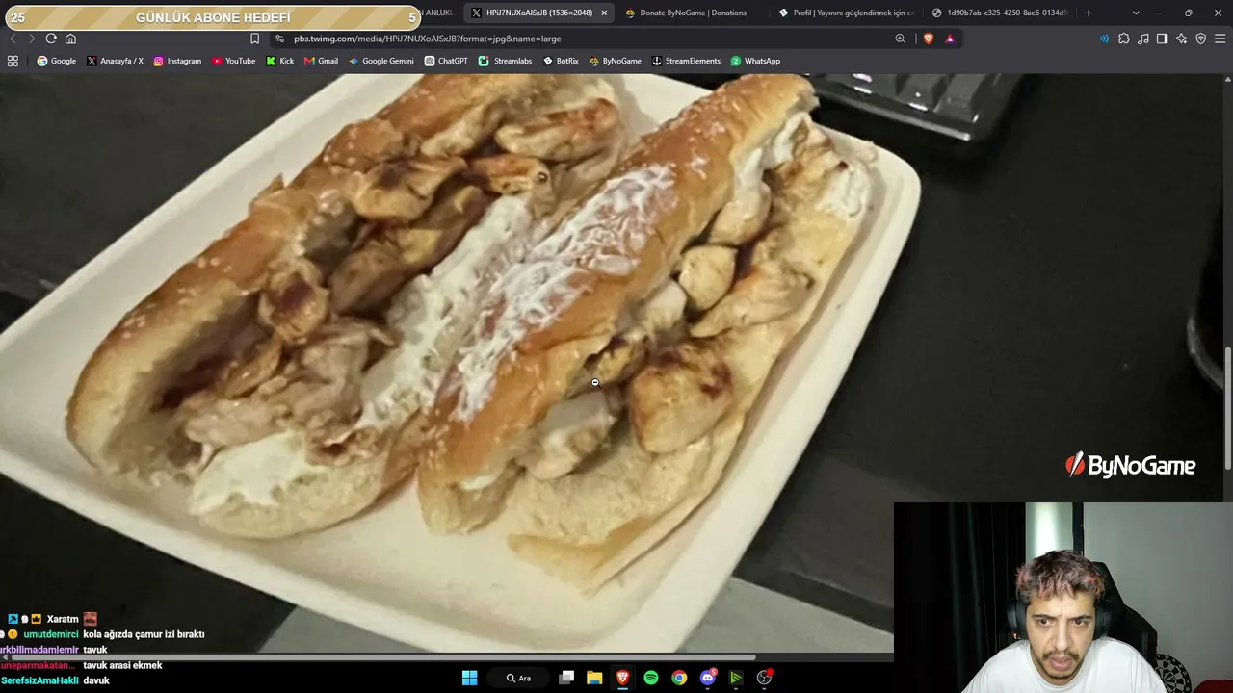
Task: Open the ByNoGame bookmark
Action: point(615,61)
